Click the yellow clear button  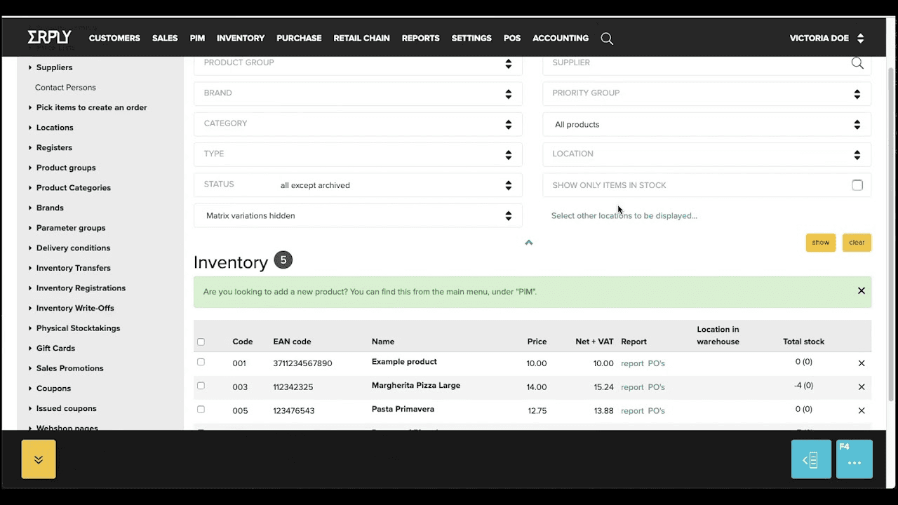click(x=857, y=242)
